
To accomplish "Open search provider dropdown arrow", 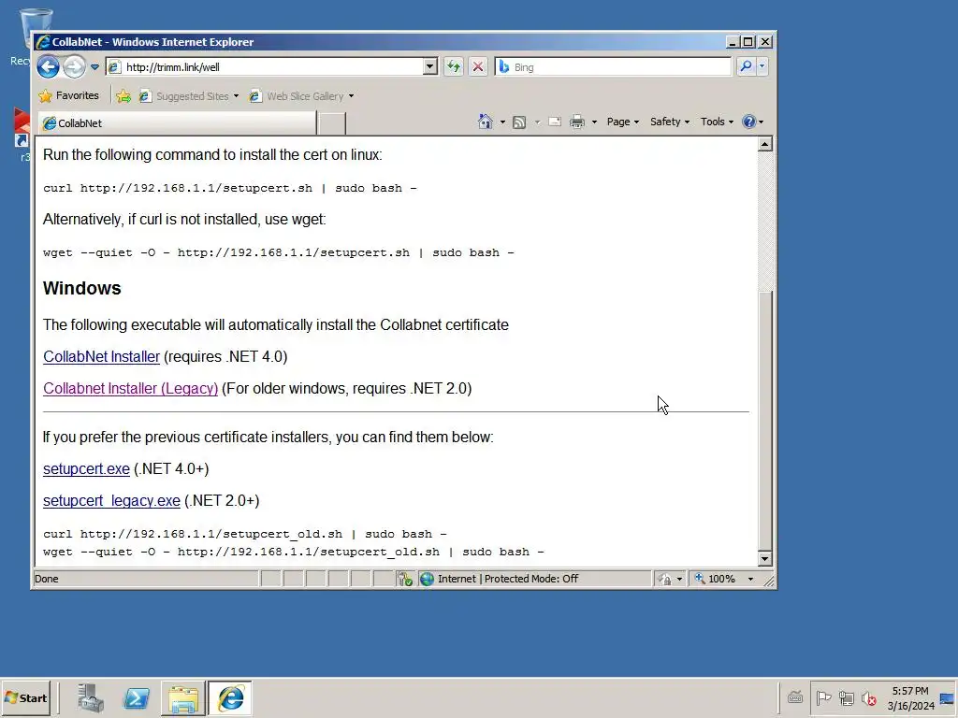I will [762, 66].
